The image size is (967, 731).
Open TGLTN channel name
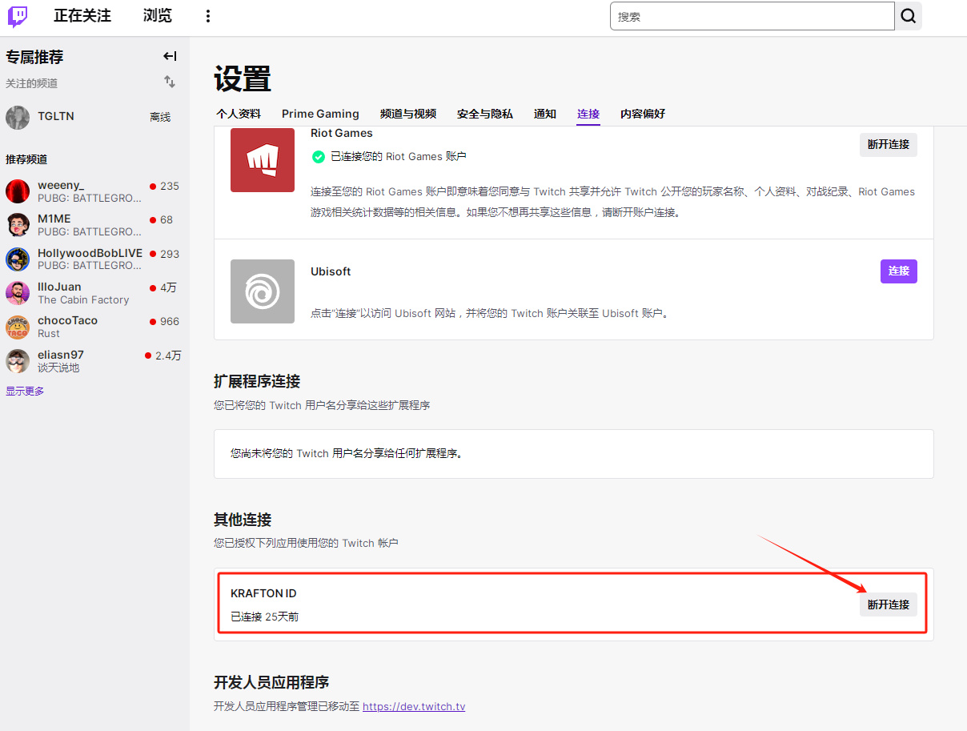pos(56,116)
